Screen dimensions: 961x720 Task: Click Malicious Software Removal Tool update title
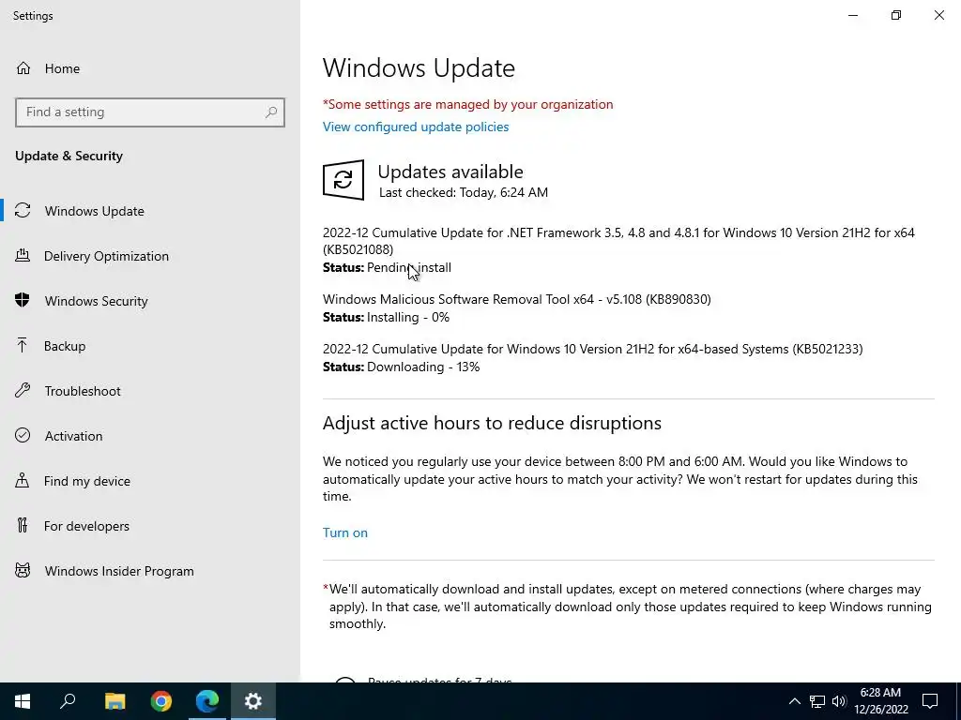(517, 299)
